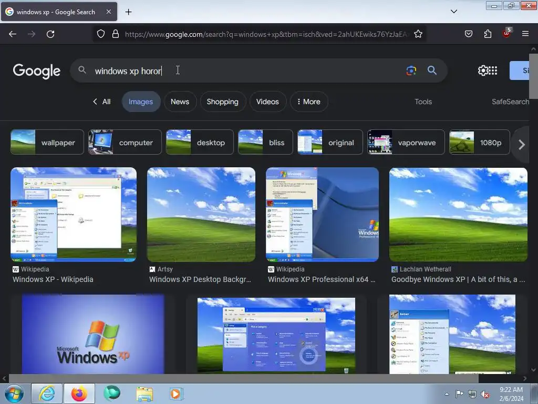538x404 pixels.
Task: Select the Images tab
Action: [x=141, y=102]
